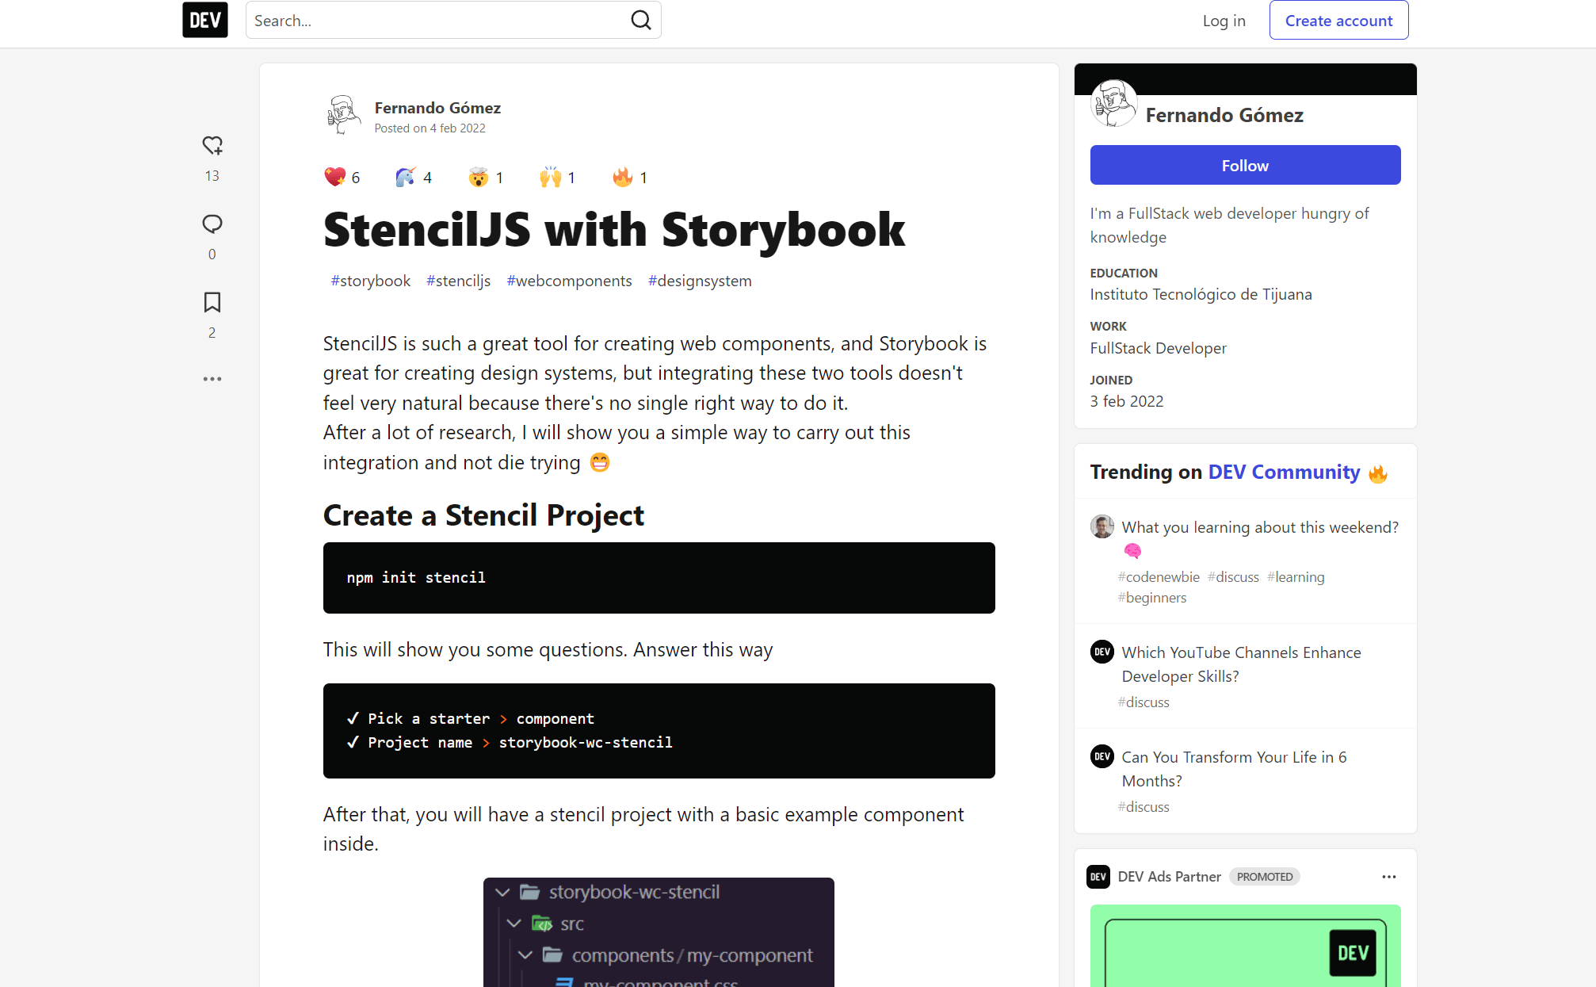
Task: Open Fernando Gómez avatar in sidebar card
Action: (x=1113, y=103)
